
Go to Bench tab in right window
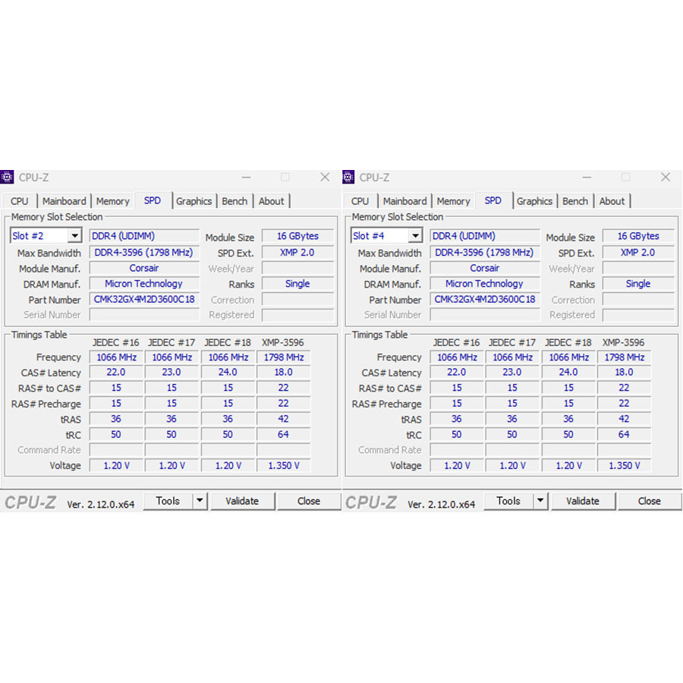tap(575, 201)
